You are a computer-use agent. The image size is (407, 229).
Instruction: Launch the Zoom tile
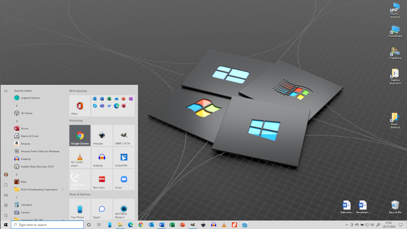pyautogui.click(x=124, y=180)
